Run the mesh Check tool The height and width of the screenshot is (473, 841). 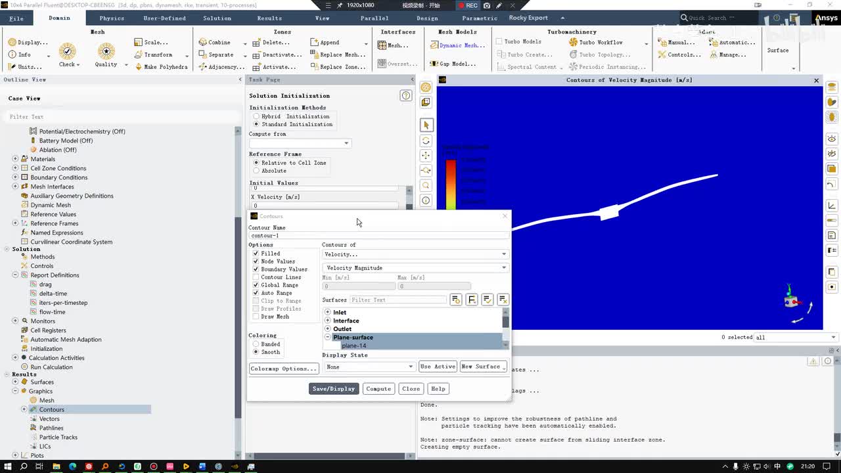coord(68,55)
